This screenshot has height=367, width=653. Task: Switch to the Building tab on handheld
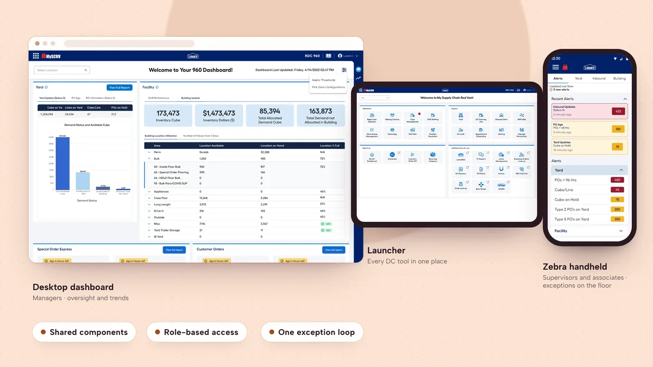tap(620, 78)
